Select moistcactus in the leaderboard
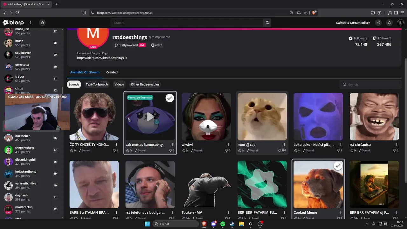 [31, 209]
